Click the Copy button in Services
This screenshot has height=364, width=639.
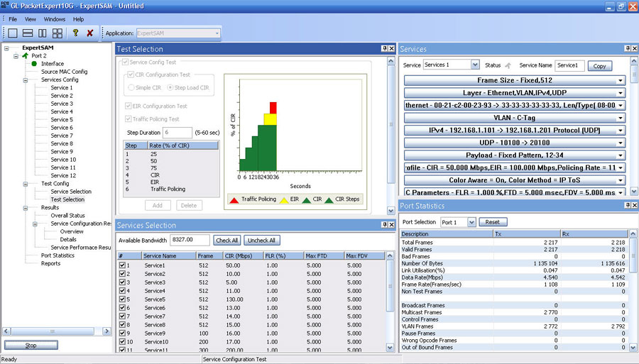[x=599, y=66]
